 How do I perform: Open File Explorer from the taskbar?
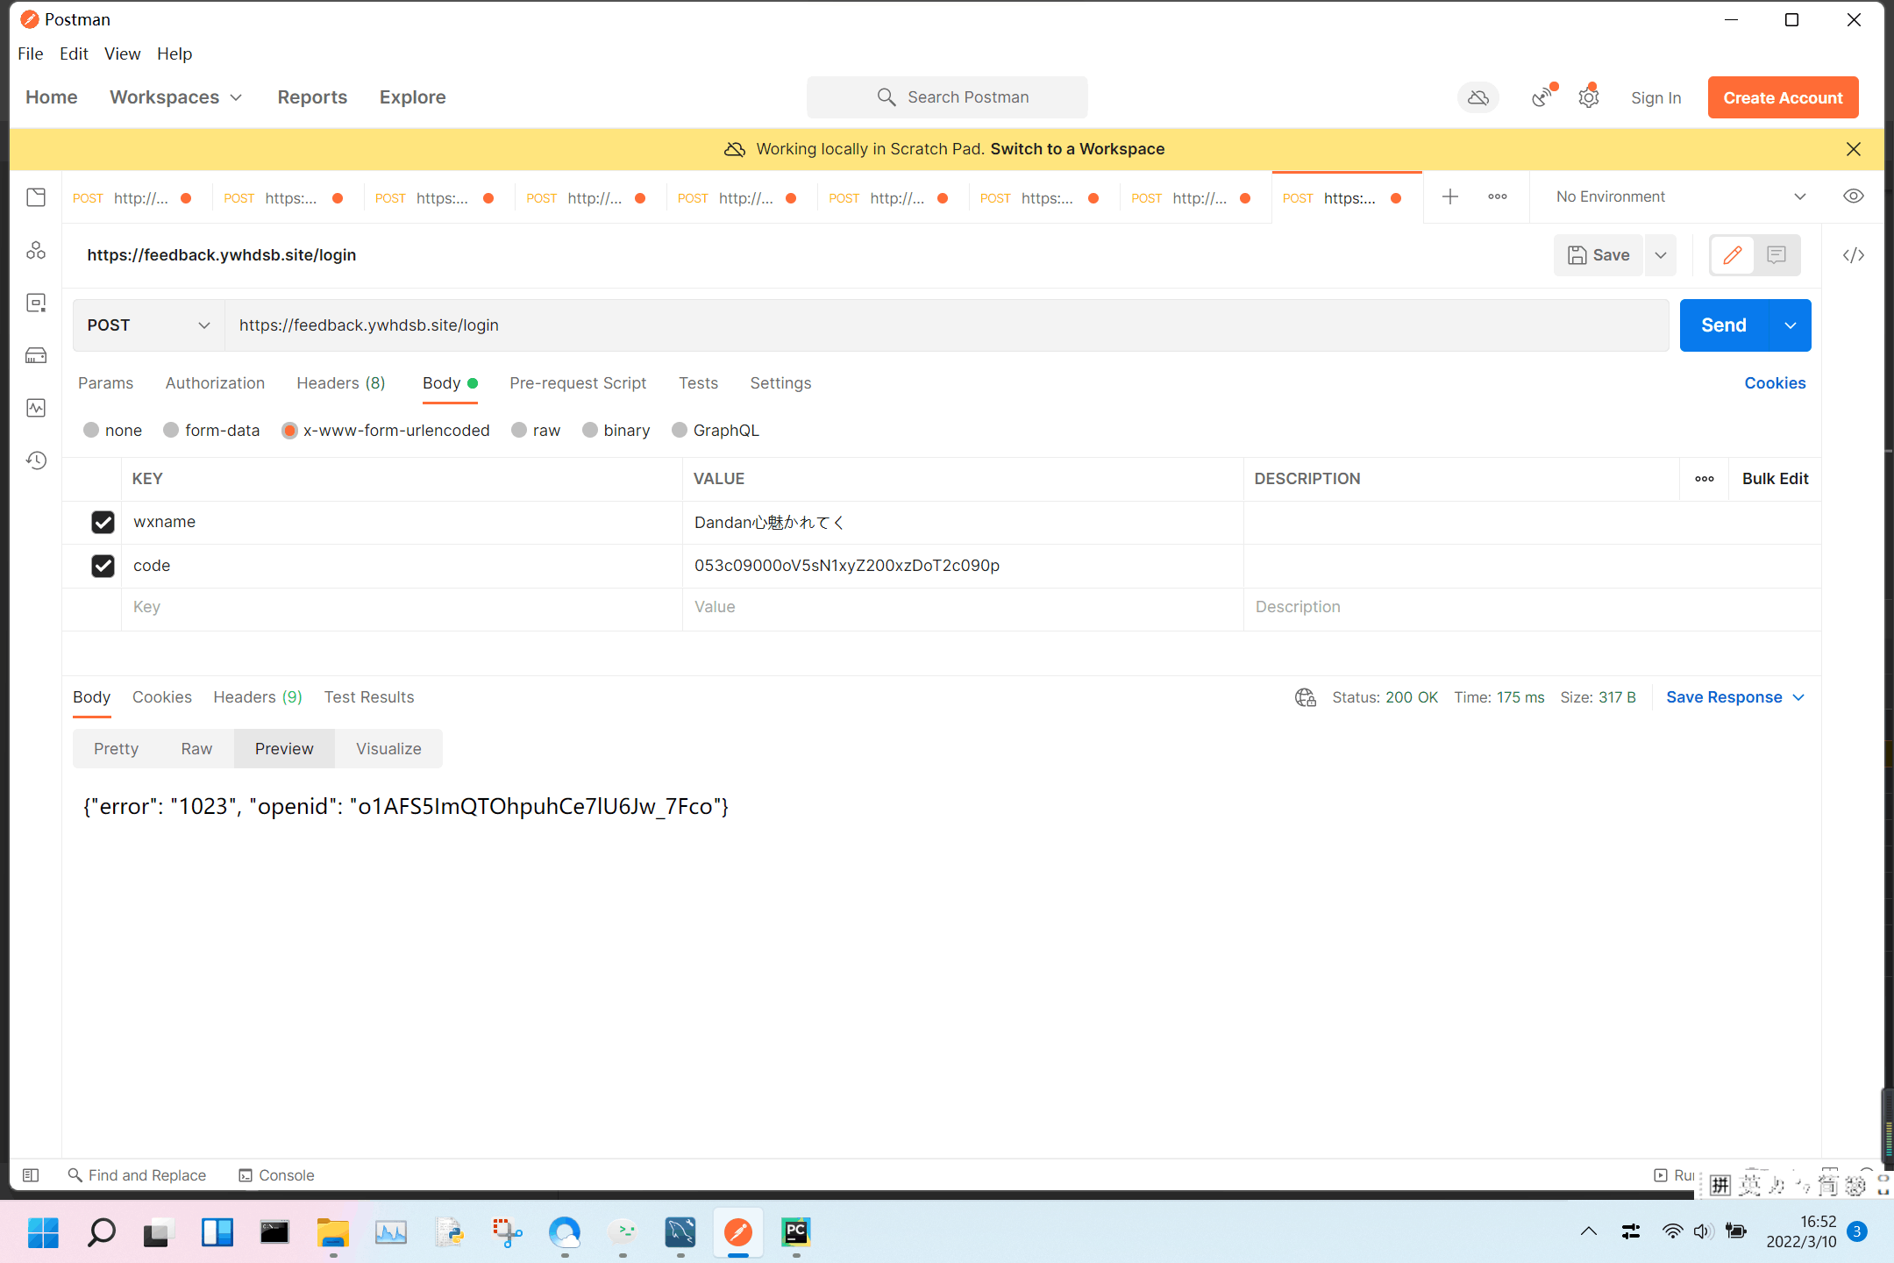(x=333, y=1232)
